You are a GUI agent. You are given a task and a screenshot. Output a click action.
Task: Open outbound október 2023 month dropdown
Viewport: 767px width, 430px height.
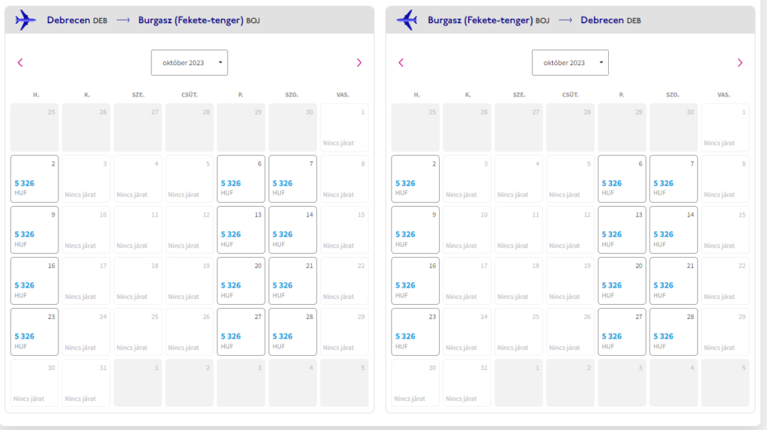(x=190, y=63)
